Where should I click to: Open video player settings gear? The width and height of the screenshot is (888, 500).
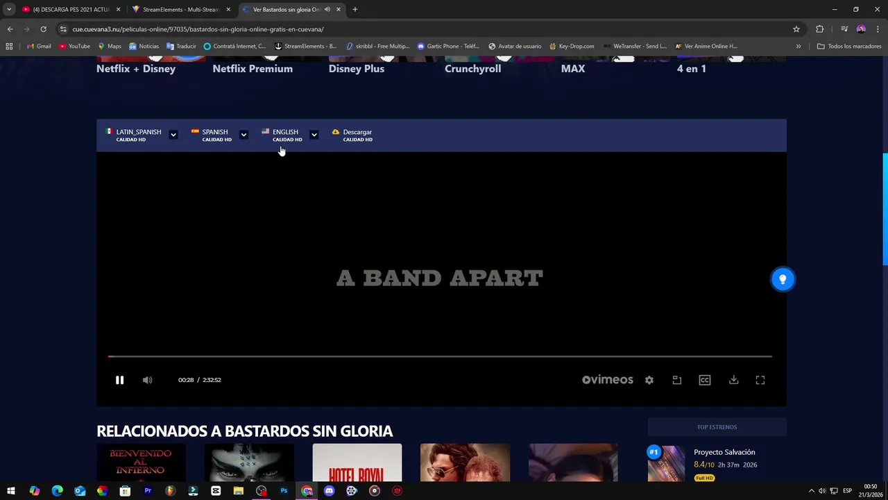tap(649, 380)
